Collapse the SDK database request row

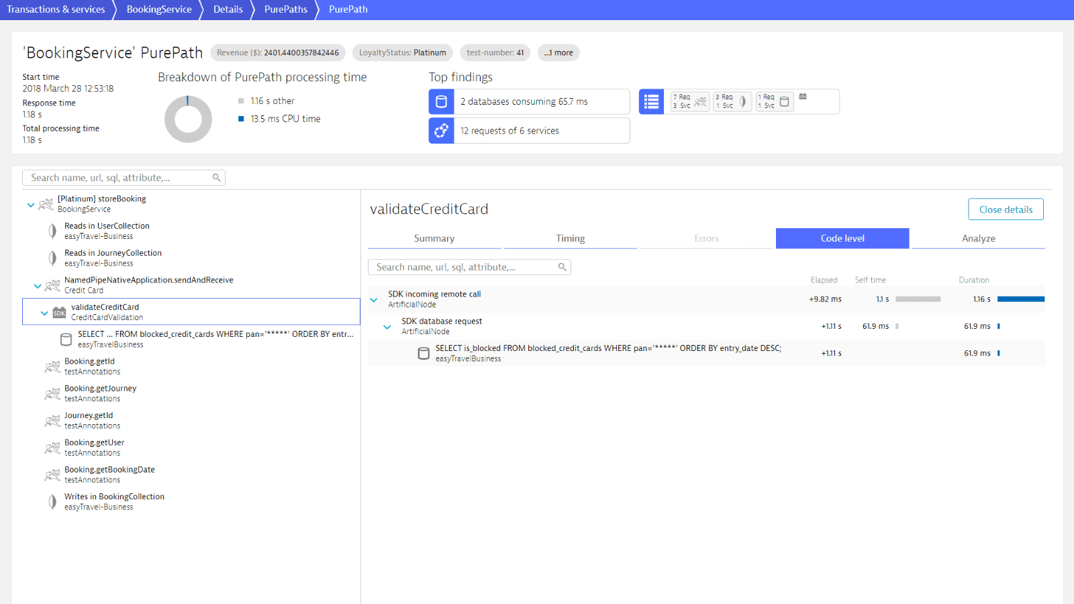coord(387,327)
